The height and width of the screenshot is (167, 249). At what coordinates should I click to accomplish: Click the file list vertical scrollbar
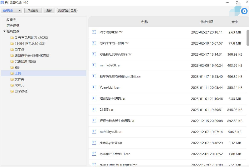tap(247, 37)
